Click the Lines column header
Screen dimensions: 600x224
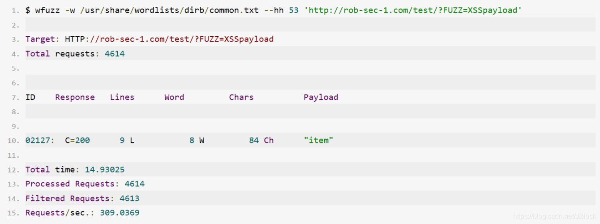(x=122, y=97)
